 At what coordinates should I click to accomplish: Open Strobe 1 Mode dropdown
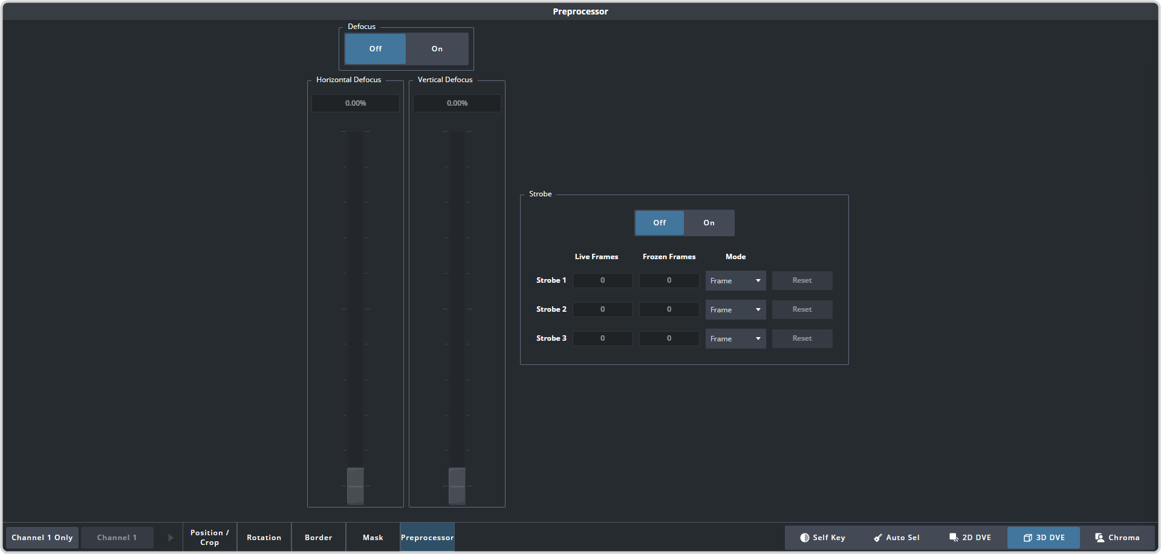tap(735, 281)
